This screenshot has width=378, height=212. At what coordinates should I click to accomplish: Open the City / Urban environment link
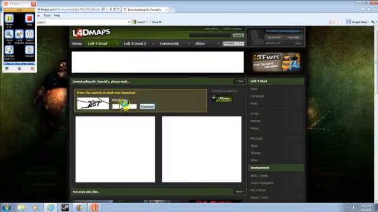[258, 190]
